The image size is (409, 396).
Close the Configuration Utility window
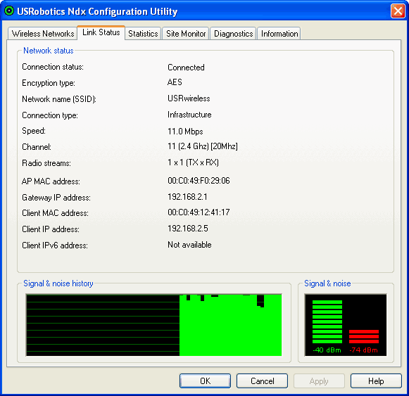(x=398, y=11)
